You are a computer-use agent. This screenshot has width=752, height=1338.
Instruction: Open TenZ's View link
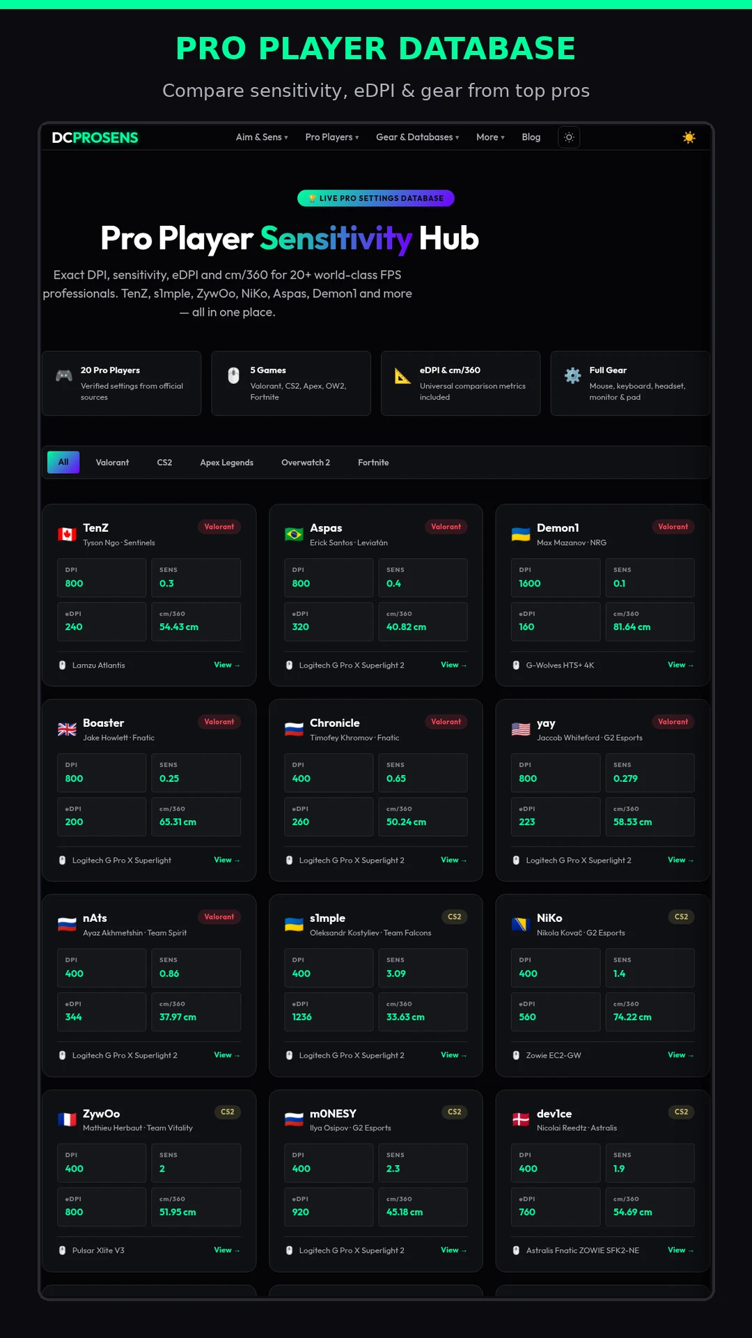coord(227,665)
